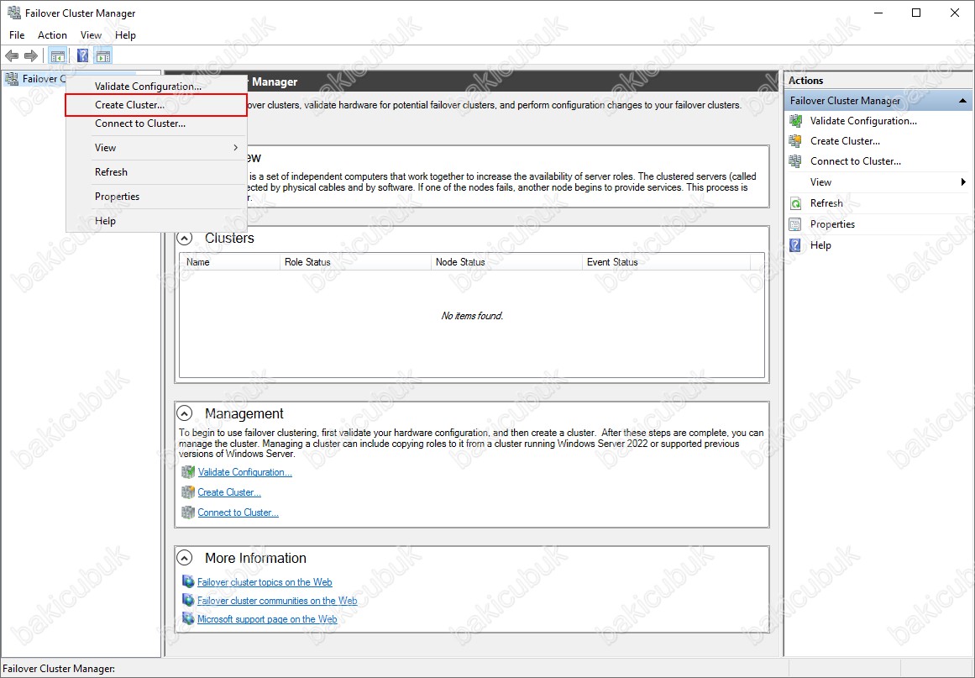The width and height of the screenshot is (975, 678).
Task: Click Properties in the Actions pane
Action: (832, 224)
